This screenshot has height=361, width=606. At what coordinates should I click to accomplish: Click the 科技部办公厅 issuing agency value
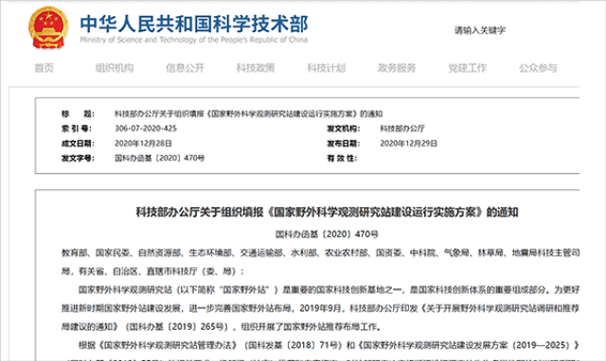402,129
